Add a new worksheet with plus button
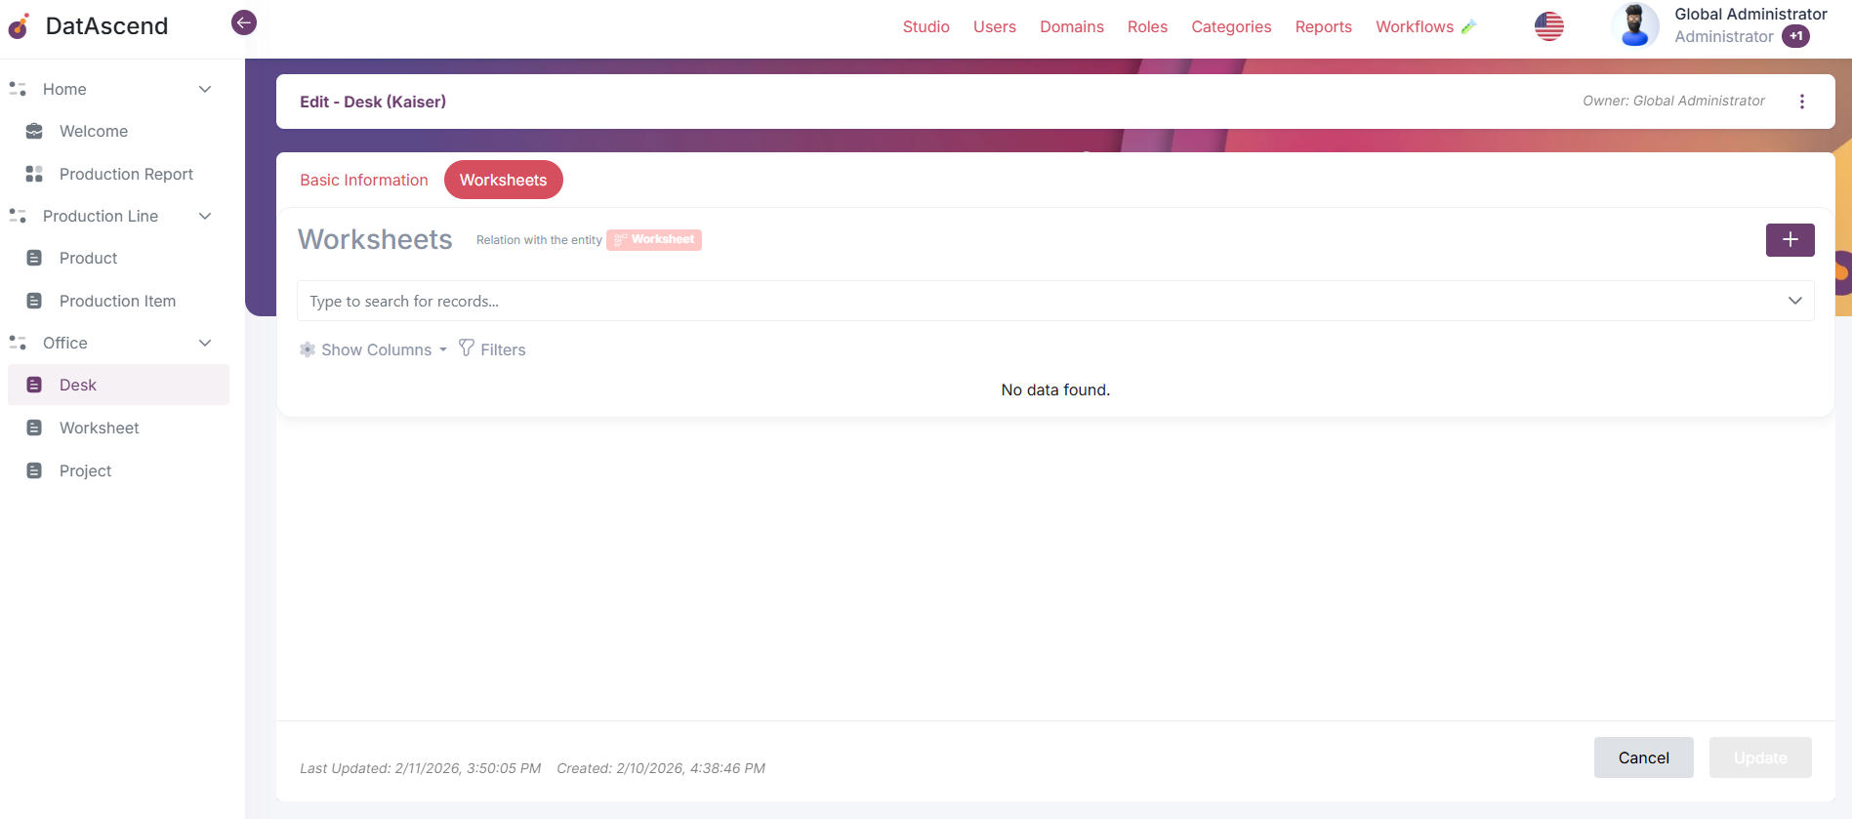Screen dimensions: 1852x819 click(x=1790, y=240)
